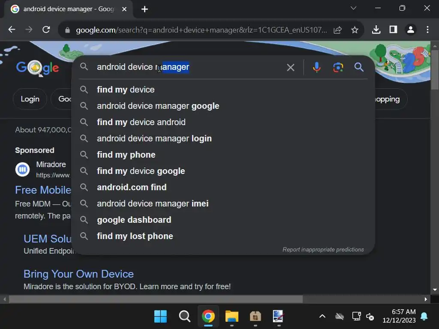The height and width of the screenshot is (329, 439).
Task: Open the tab search chevron in title bar
Action: click(353, 8)
